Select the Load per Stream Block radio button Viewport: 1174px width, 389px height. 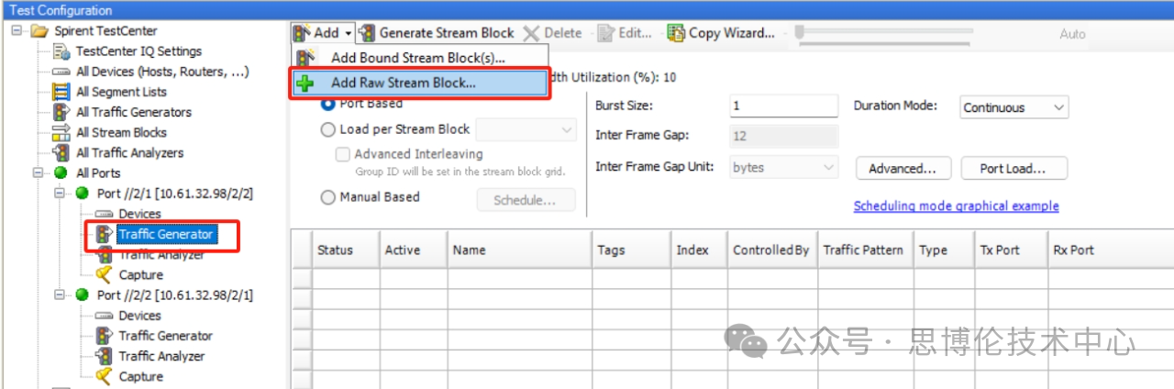[x=328, y=129]
